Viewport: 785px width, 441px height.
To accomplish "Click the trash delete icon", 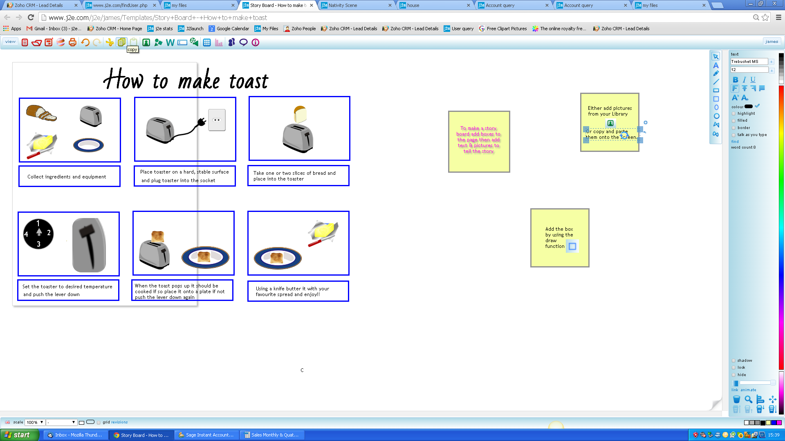I will (x=736, y=400).
